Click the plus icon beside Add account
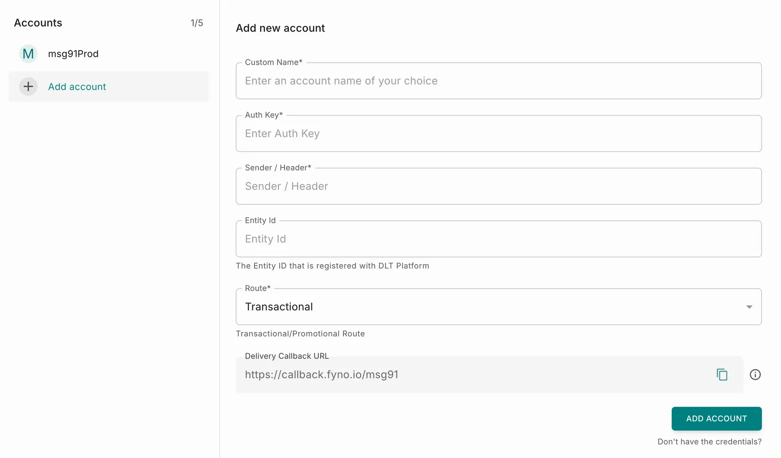Screen dimensions: 781x458 point(28,86)
